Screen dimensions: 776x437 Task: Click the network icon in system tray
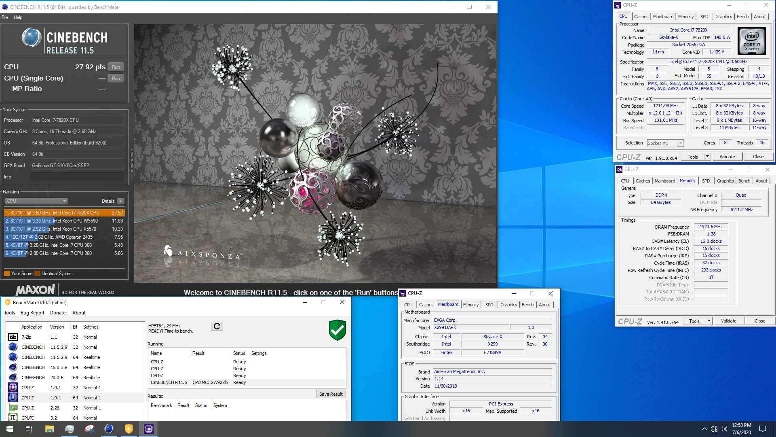[x=714, y=429]
